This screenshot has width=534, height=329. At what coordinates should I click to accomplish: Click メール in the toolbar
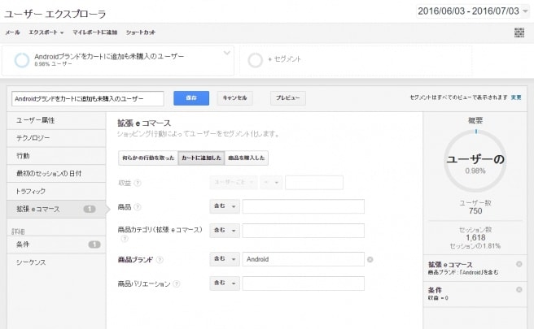coord(12,32)
